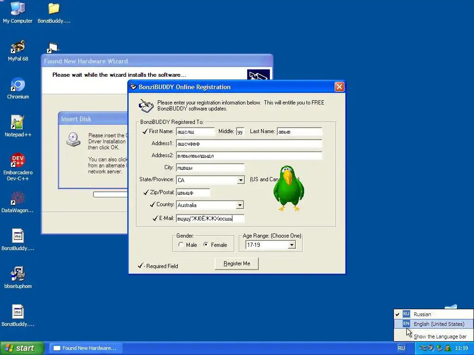The width and height of the screenshot is (474, 355).
Task: Expand the Country dropdown arrow
Action: 240,205
